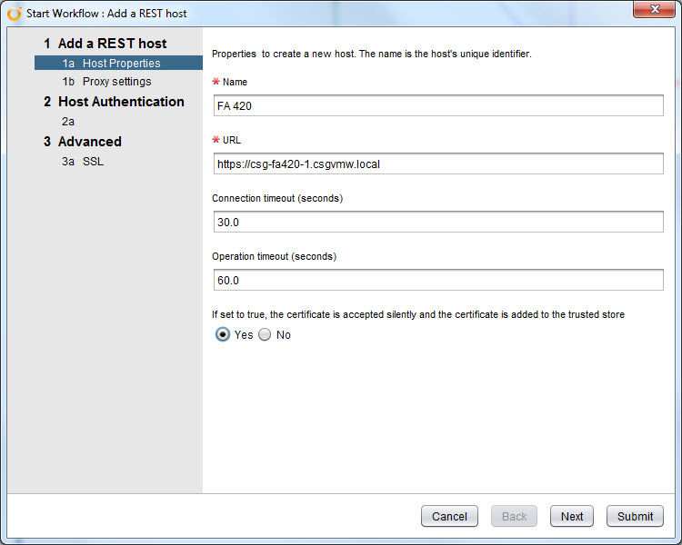Click the URL input field
The image size is (682, 545).
coord(438,163)
